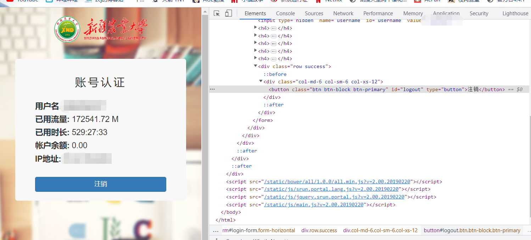The image size is (531, 240).
Task: Open the Sources panel tab
Action: [x=314, y=13]
